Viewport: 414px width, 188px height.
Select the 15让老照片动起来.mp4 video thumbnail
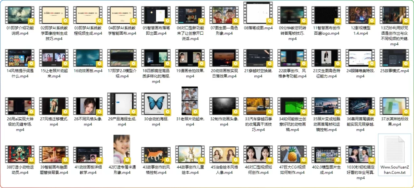tap(54, 58)
